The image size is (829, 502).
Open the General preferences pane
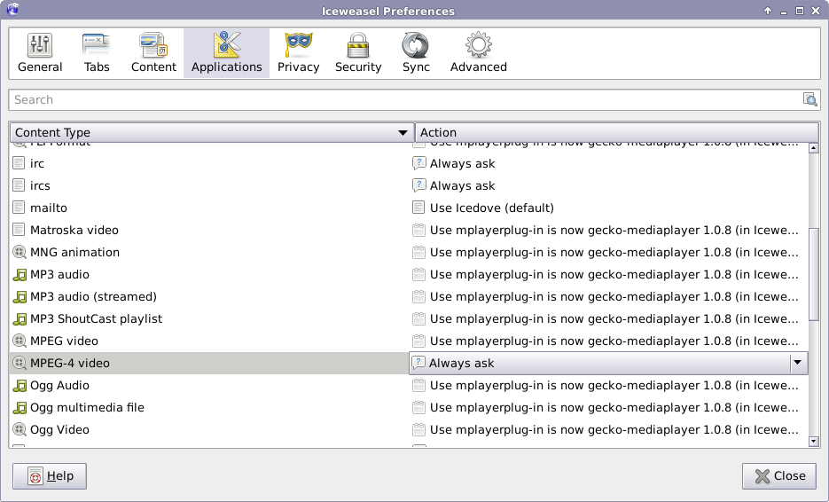point(40,53)
